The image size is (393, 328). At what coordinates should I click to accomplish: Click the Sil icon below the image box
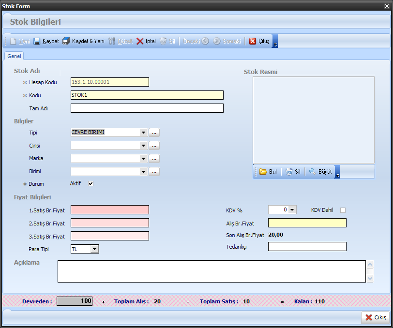point(289,172)
